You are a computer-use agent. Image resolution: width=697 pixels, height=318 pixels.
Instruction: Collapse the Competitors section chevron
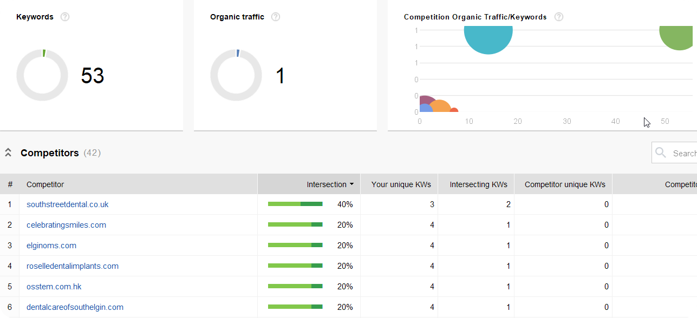pos(8,153)
